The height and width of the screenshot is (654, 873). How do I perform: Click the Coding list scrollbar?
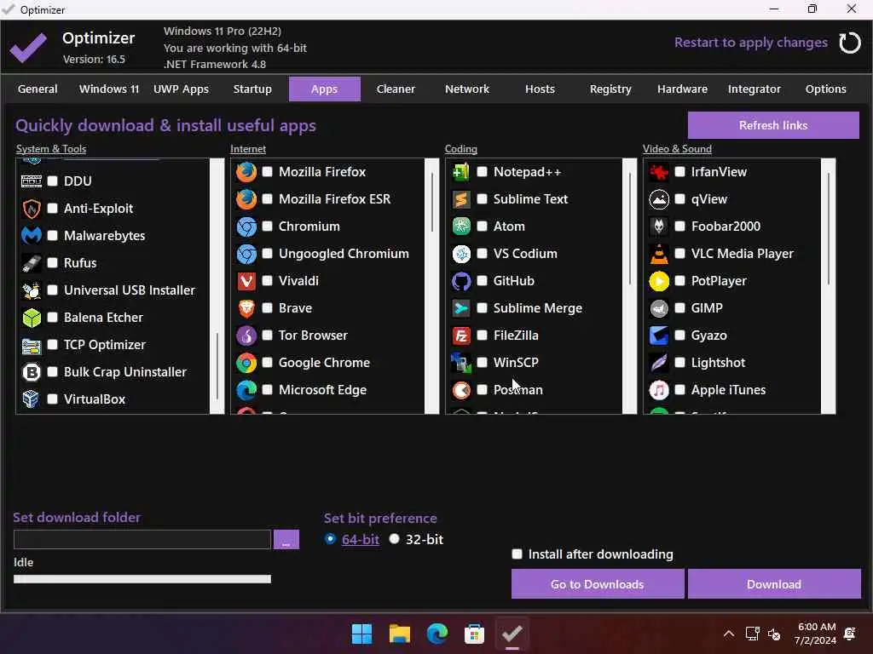[x=630, y=286]
